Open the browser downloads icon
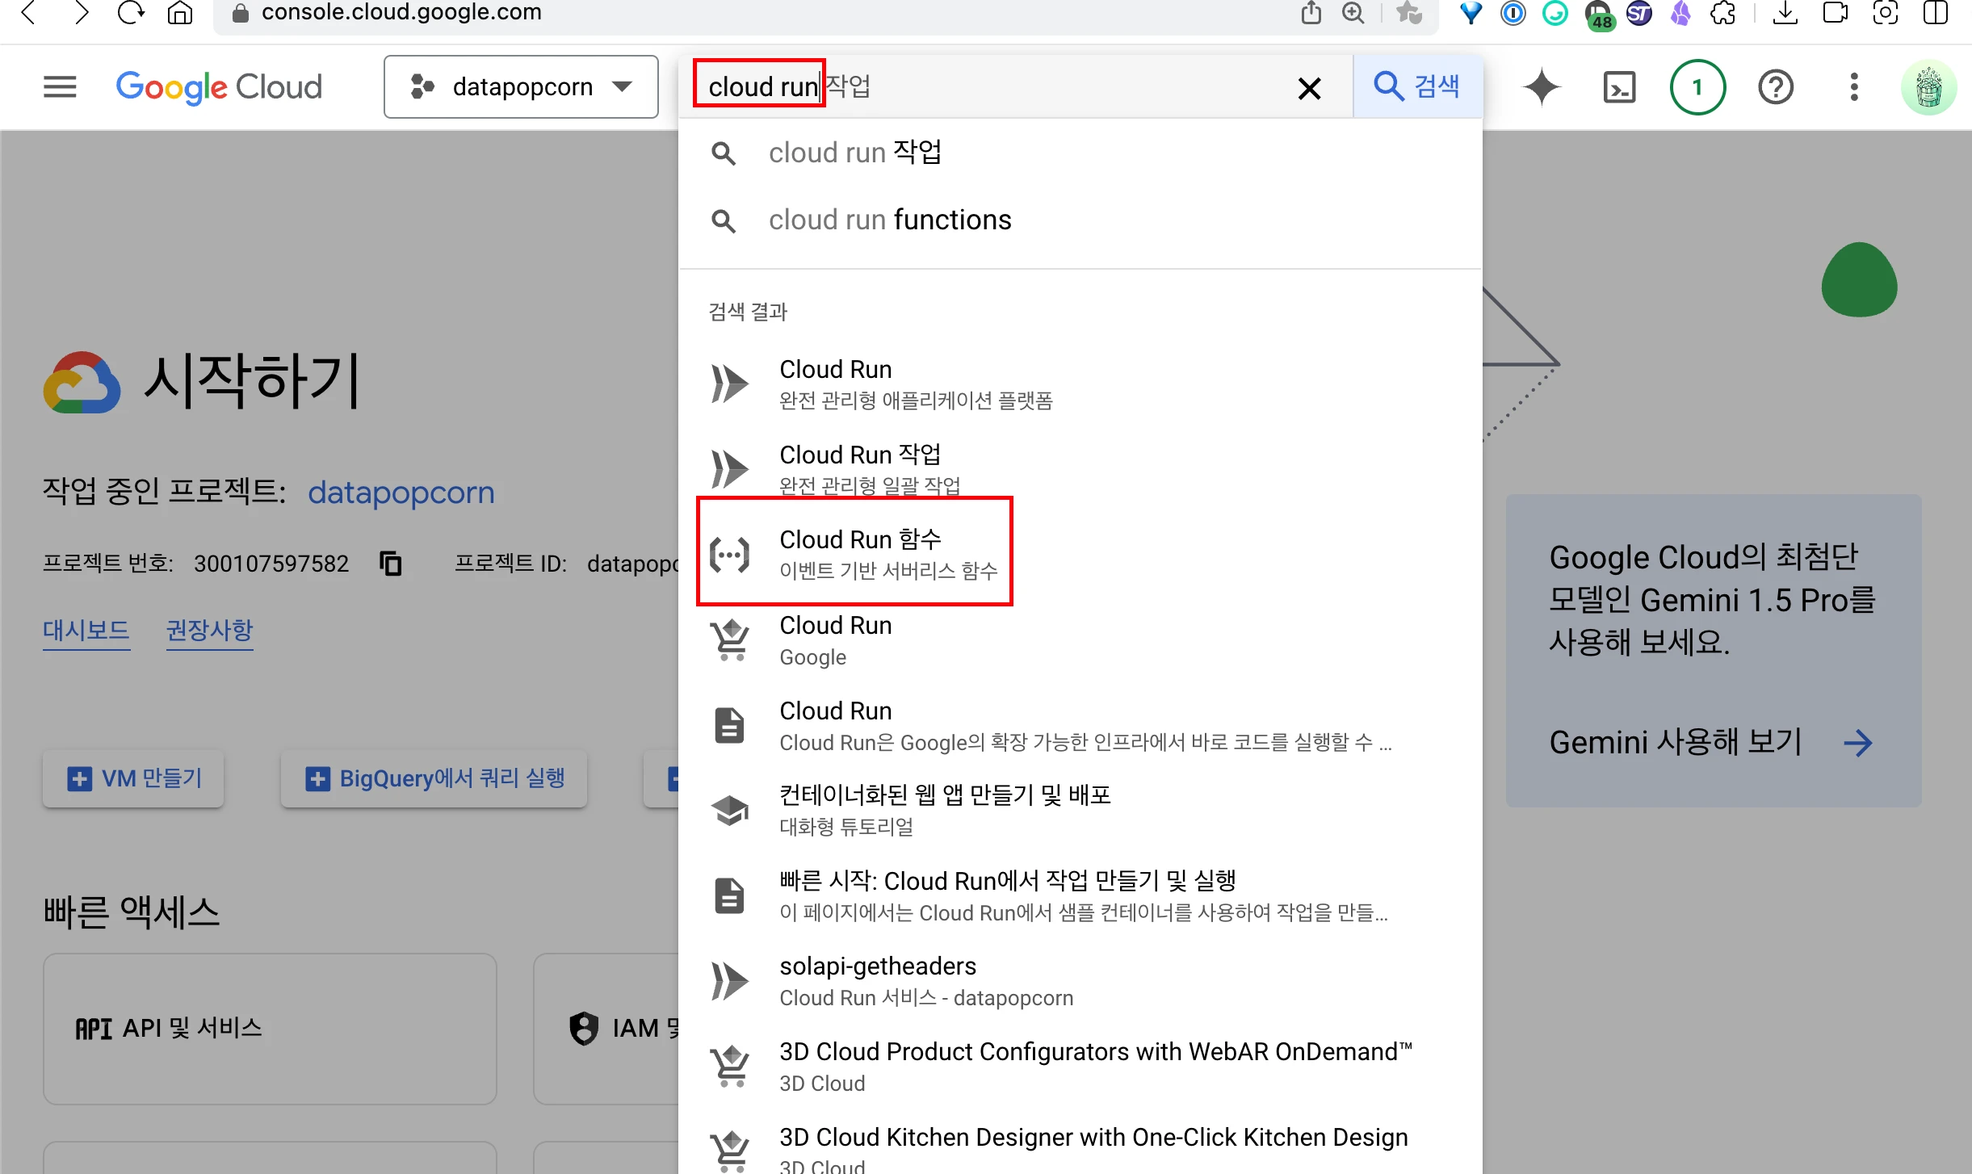The width and height of the screenshot is (1972, 1174). coord(1785,12)
